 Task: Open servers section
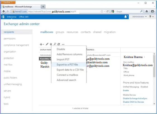click(x=7, y=91)
